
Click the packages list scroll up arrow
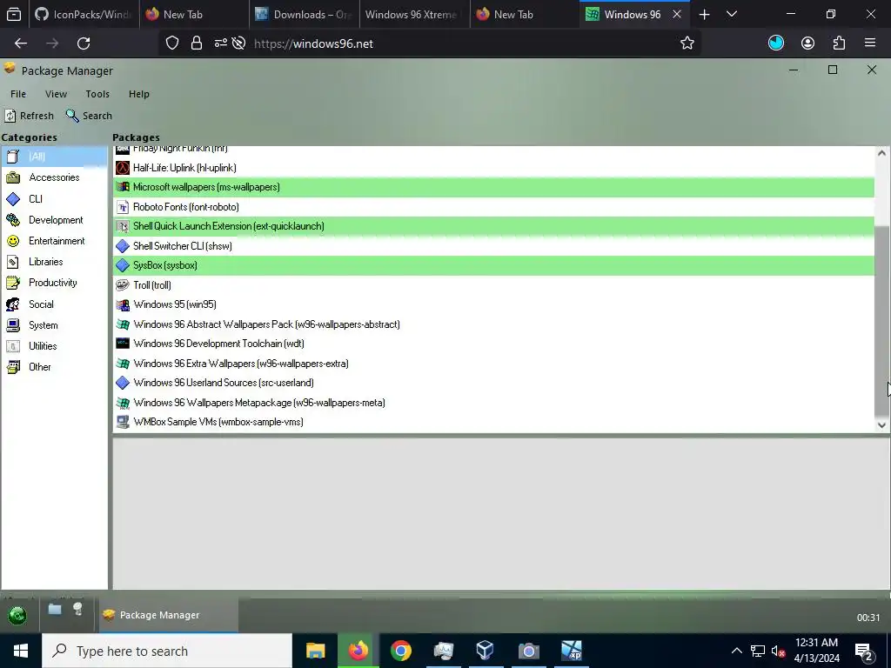point(881,153)
